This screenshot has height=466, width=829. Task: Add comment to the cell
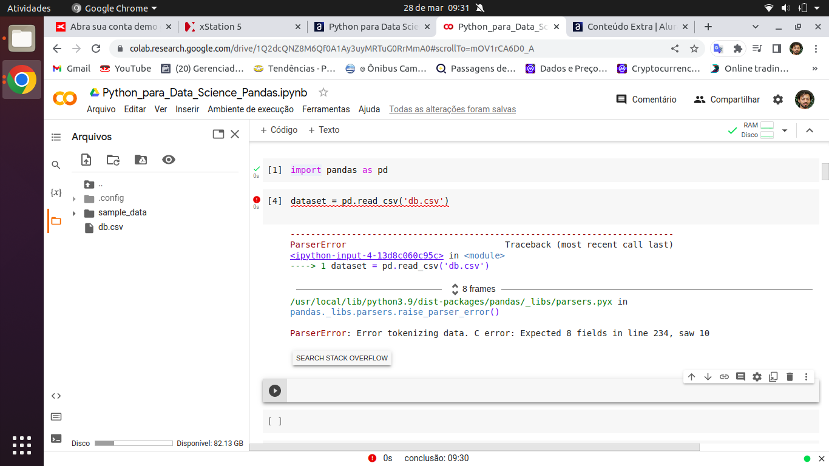[740, 377]
